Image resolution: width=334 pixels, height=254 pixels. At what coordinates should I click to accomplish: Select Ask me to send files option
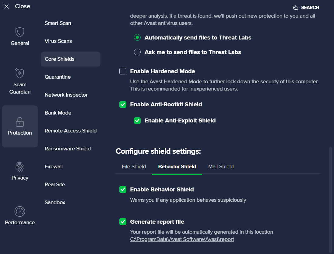(137, 52)
